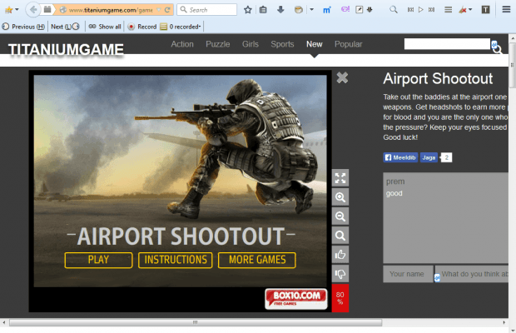Open the '0 recorded' dropdown

(181, 27)
